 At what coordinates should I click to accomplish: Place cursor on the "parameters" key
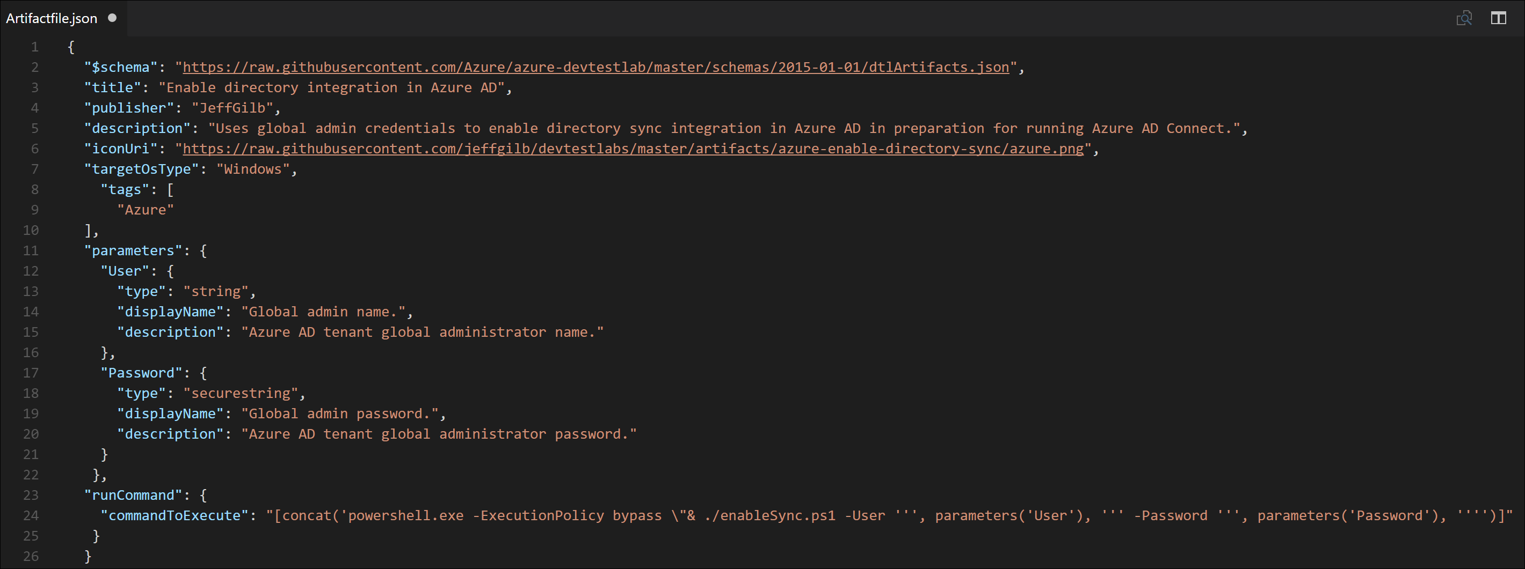tap(133, 251)
